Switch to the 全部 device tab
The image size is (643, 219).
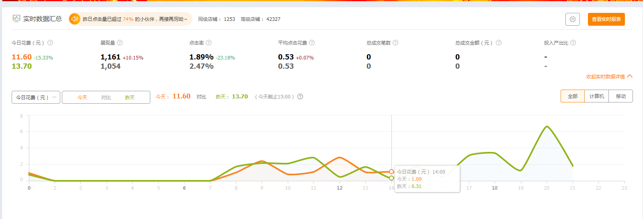coord(573,96)
